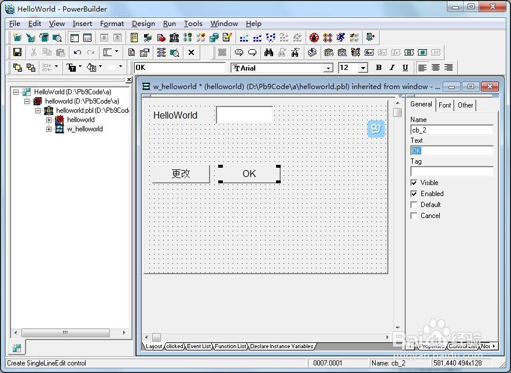Switch to the Other properties tab
The width and height of the screenshot is (511, 373).
point(465,105)
